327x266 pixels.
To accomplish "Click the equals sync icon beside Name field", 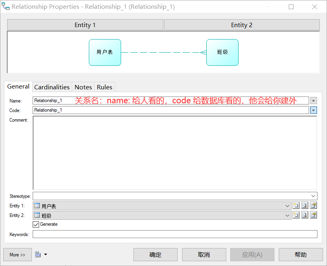I will coord(313,100).
